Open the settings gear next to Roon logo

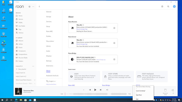click(30, 7)
